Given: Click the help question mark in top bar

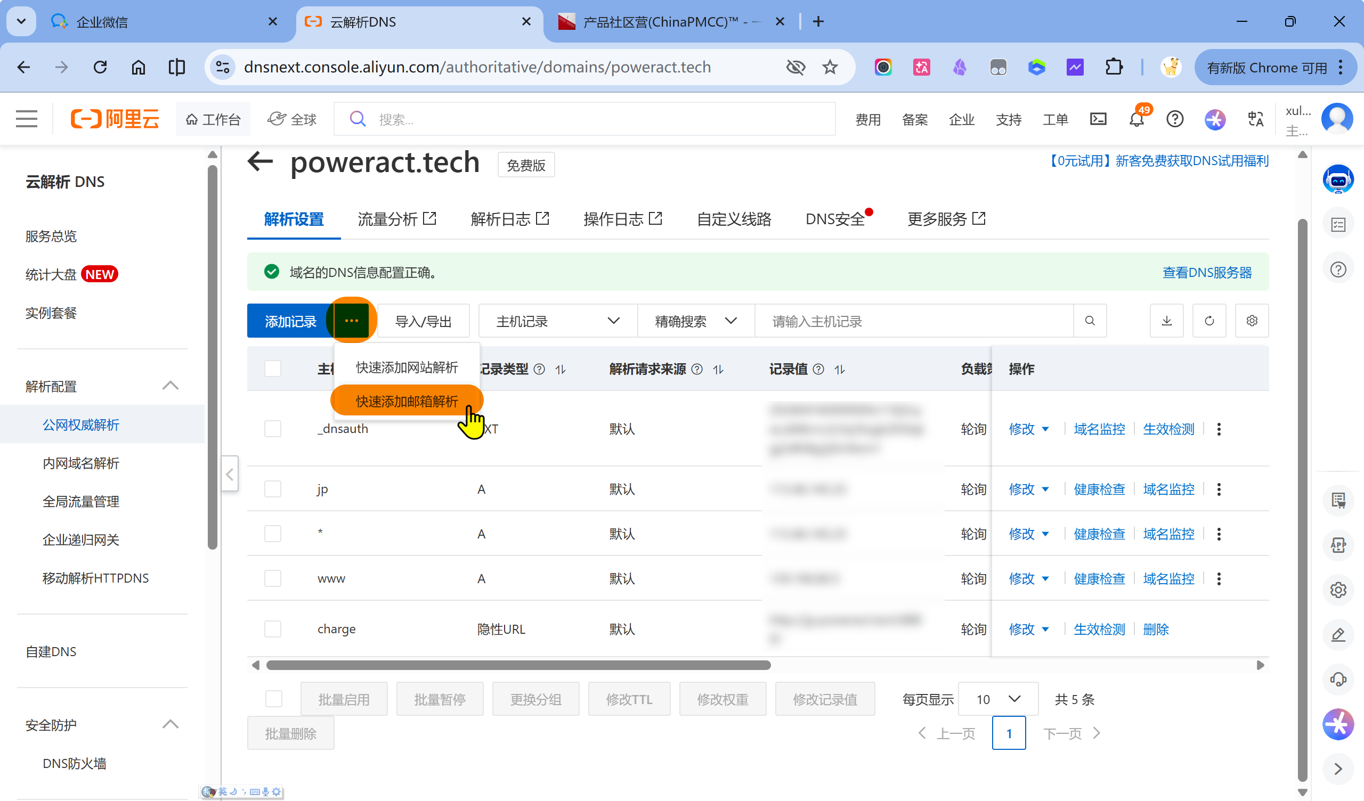Looking at the screenshot, I should coord(1174,119).
